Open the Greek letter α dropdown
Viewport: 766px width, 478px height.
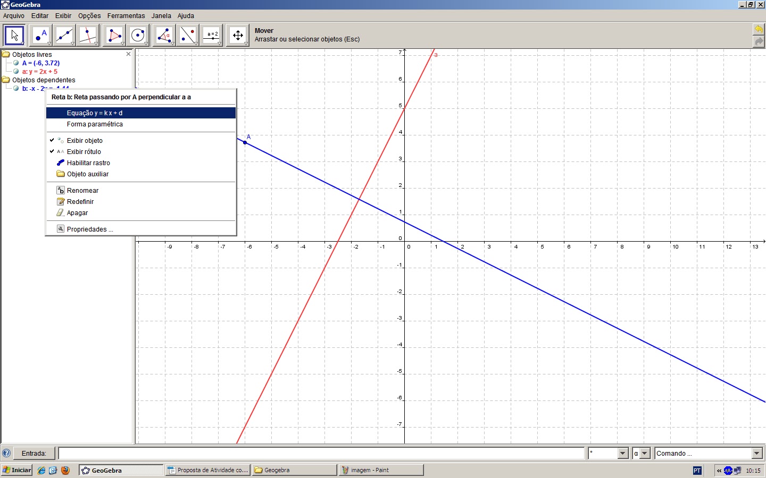point(645,453)
